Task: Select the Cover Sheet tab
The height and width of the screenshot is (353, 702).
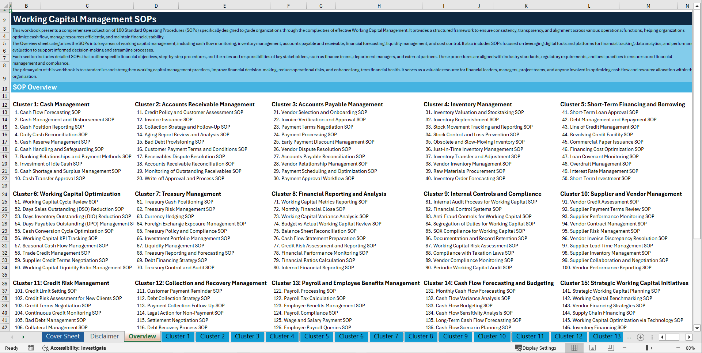Action: click(x=62, y=336)
